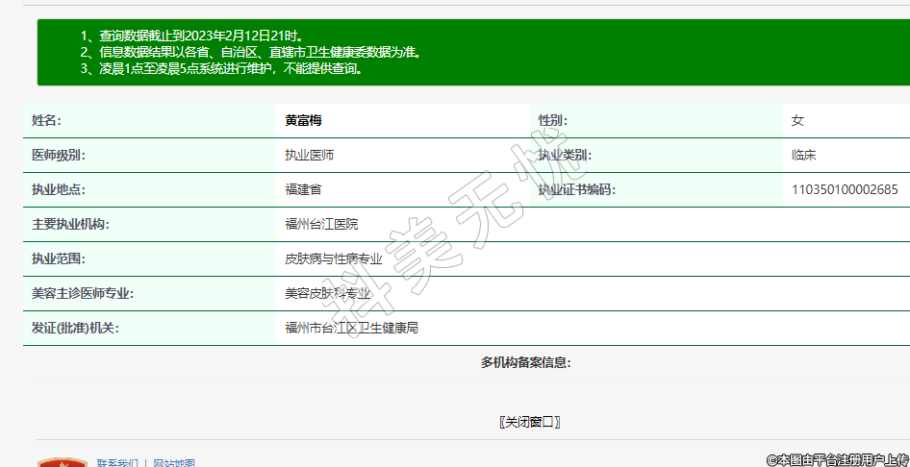Viewport: 910px width, 467px height.
Task: Click the green notice about data cutoff date
Action: pos(192,37)
